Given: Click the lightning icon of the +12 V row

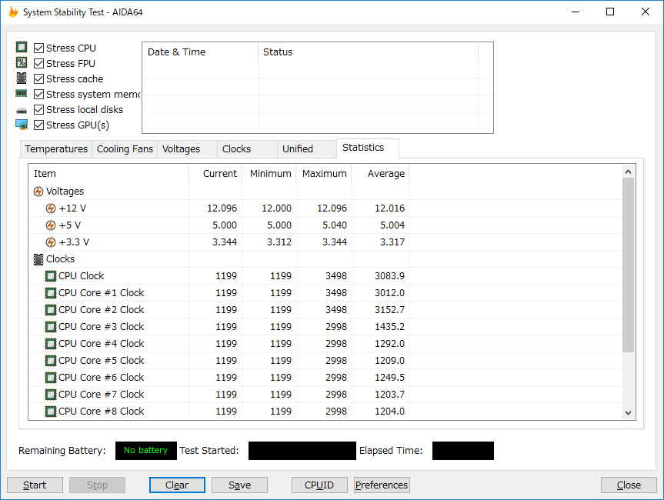Looking at the screenshot, I should pyautogui.click(x=51, y=208).
